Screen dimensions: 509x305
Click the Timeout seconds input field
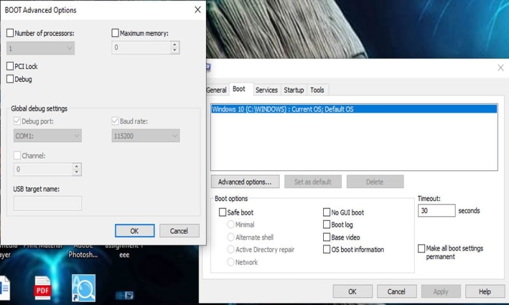tap(436, 211)
